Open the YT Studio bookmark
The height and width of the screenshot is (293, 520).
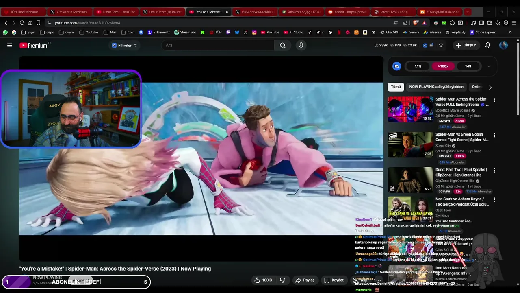point(293,32)
